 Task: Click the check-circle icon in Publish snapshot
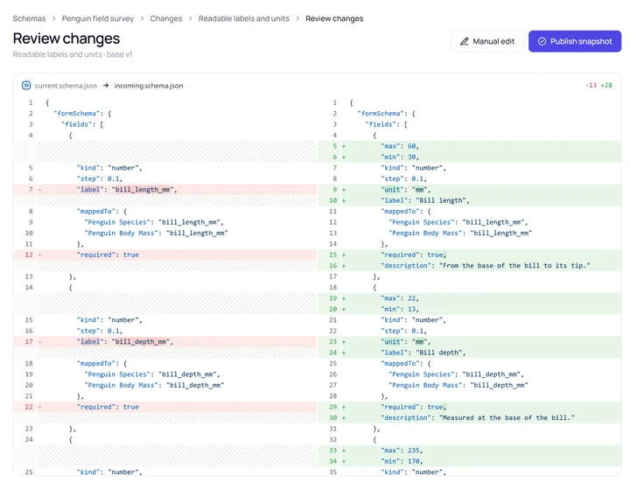pyautogui.click(x=542, y=41)
